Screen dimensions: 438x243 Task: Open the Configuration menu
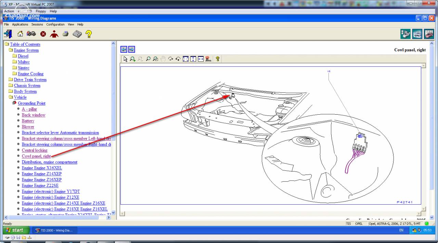tap(55, 25)
